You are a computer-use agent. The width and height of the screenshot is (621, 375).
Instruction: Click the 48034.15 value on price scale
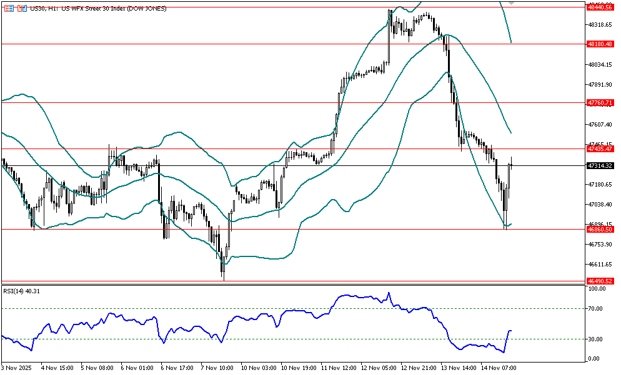point(599,65)
